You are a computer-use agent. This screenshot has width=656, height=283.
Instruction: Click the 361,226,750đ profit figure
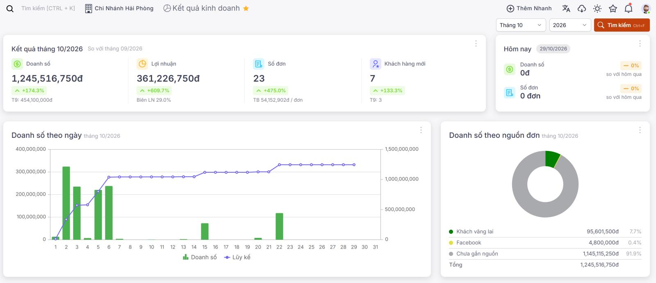[168, 78]
